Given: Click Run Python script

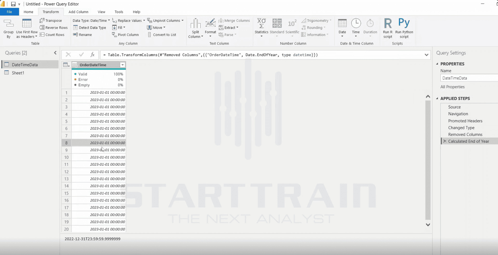Looking at the screenshot, I should [404, 29].
